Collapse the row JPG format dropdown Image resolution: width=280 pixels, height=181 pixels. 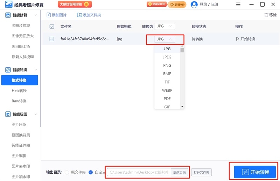click(164, 39)
